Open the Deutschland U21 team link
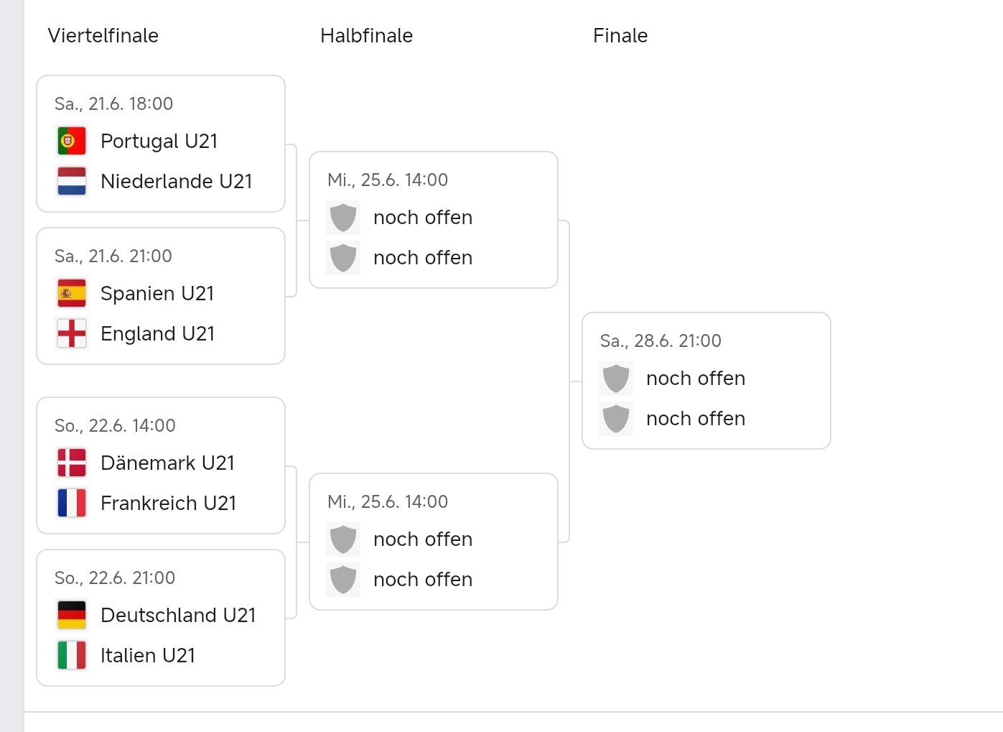This screenshot has width=1003, height=732. (x=178, y=615)
